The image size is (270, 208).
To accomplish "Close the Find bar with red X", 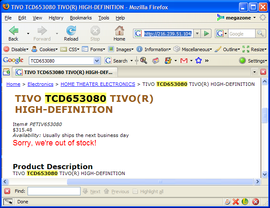I will click(x=7, y=191).
